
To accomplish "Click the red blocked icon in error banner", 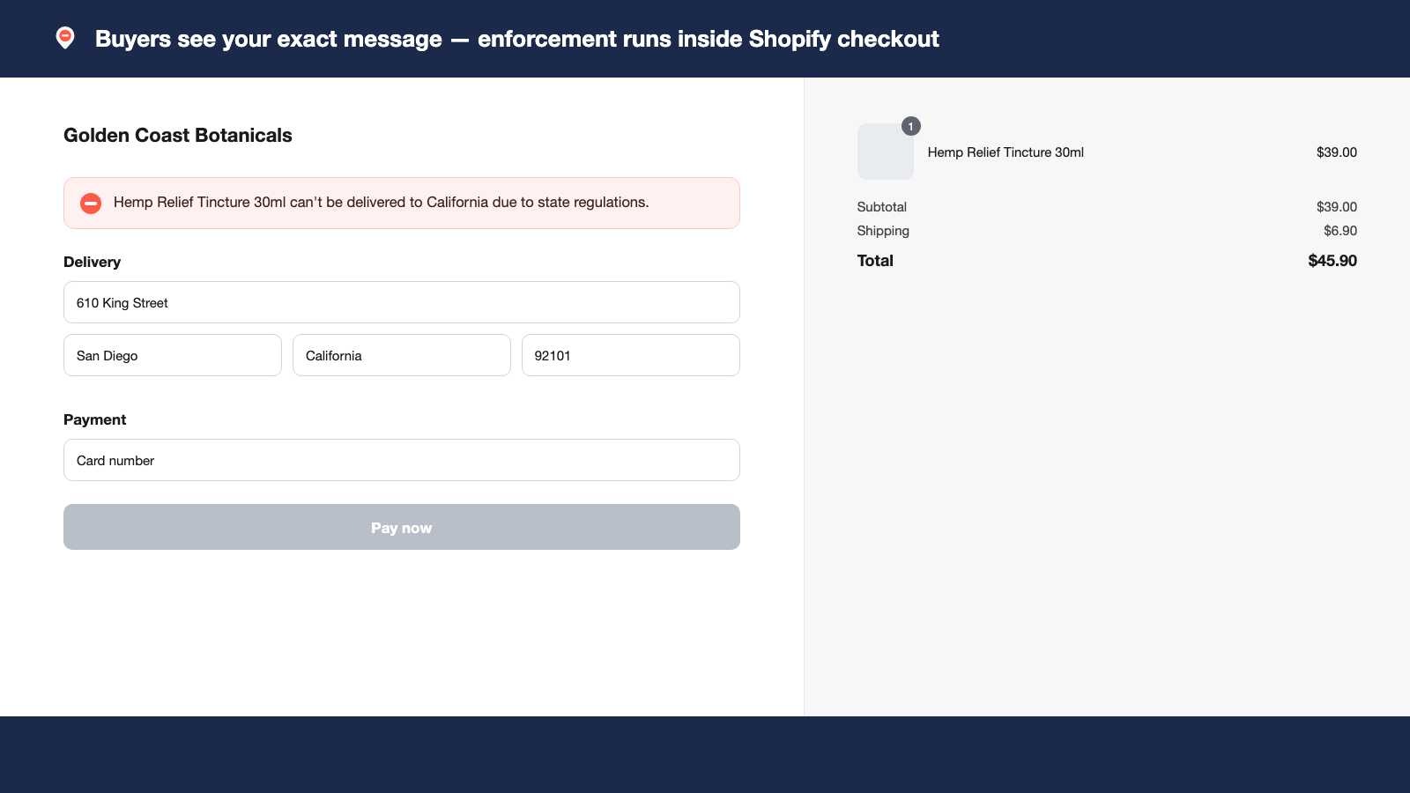I will pyautogui.click(x=91, y=204).
